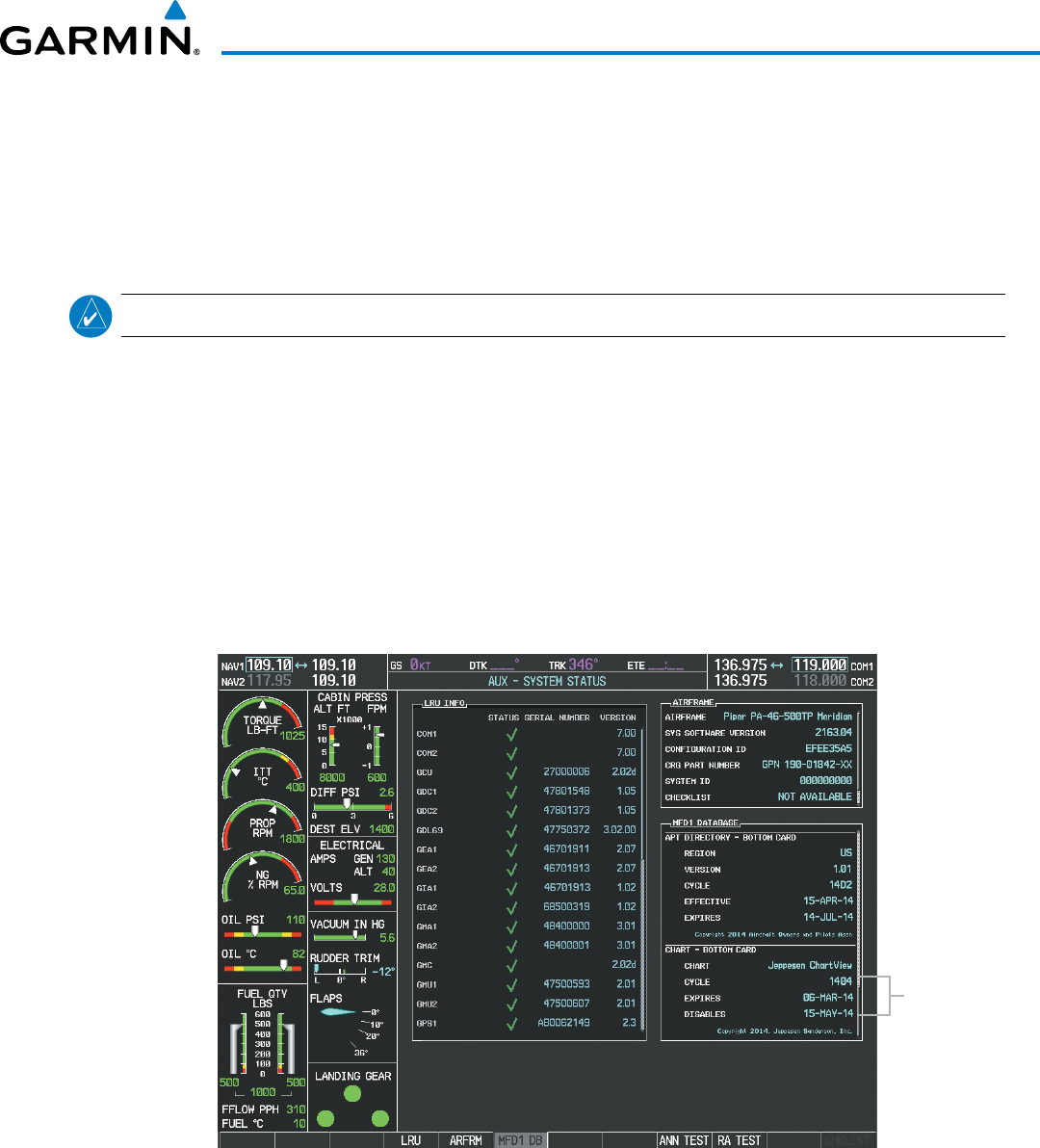Click the AUX - SYSTEM STATUS page title

pos(548,682)
